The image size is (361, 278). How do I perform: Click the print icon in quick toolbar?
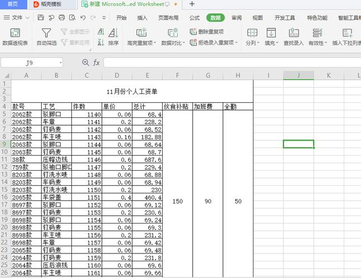click(x=62, y=17)
